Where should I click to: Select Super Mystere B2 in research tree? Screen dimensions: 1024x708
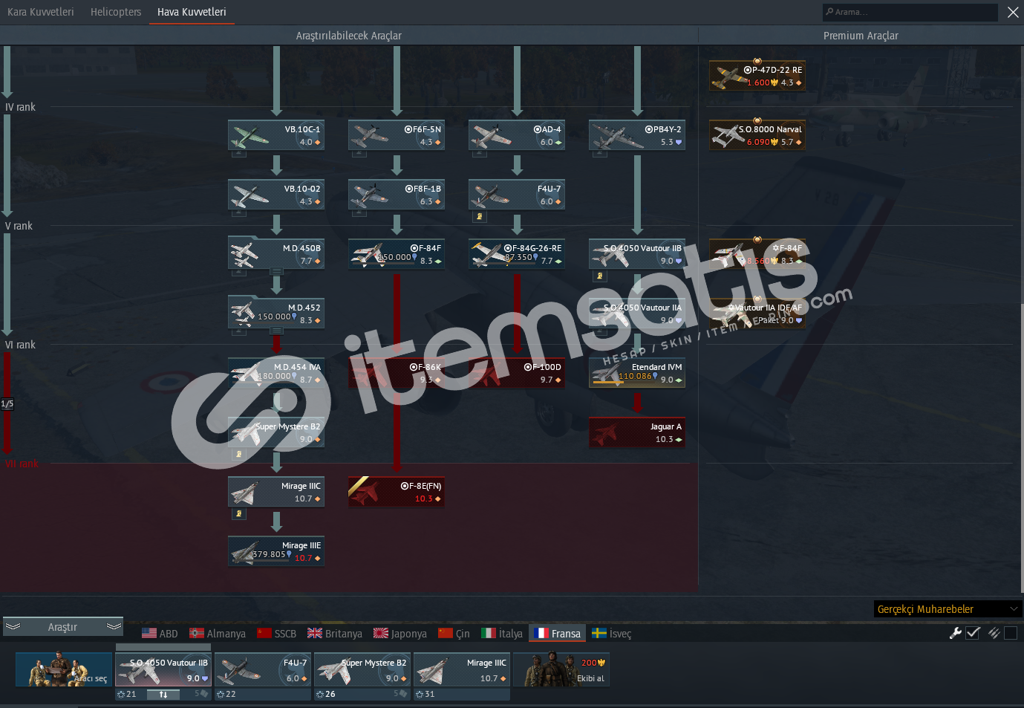(x=276, y=432)
